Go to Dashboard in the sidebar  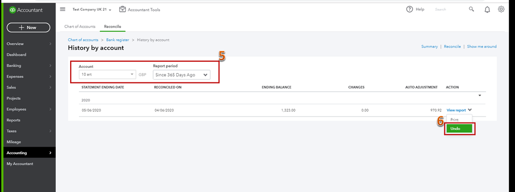(x=16, y=55)
